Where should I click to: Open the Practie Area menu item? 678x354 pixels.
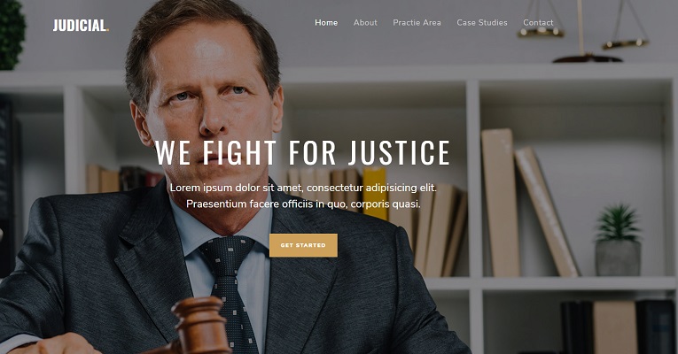417,22
